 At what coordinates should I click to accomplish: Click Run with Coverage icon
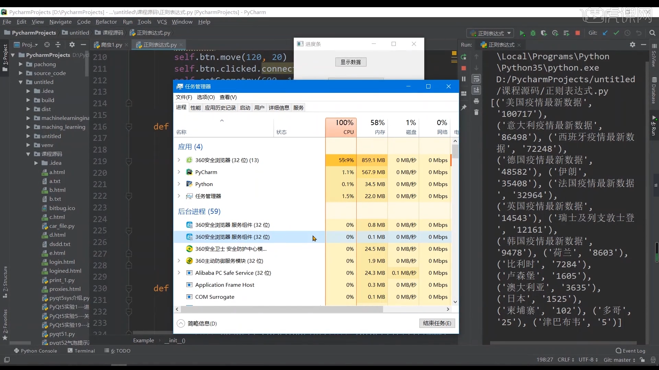[544, 33]
